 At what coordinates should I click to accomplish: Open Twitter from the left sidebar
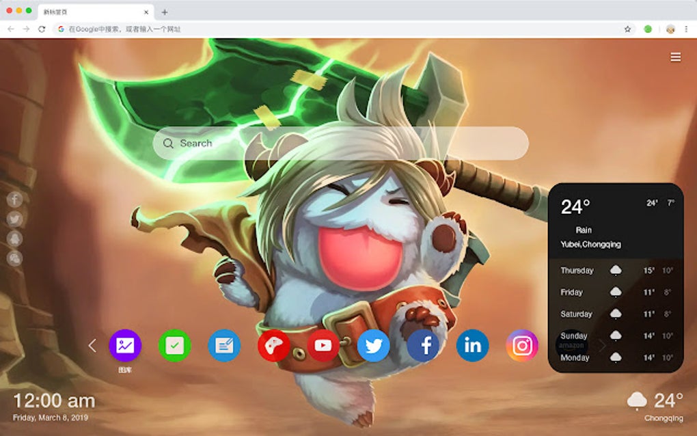click(x=14, y=219)
